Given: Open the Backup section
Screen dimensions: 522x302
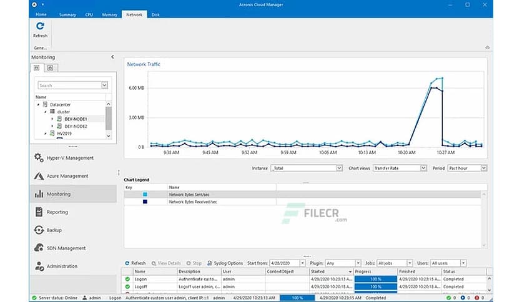Looking at the screenshot, I should tap(73, 230).
